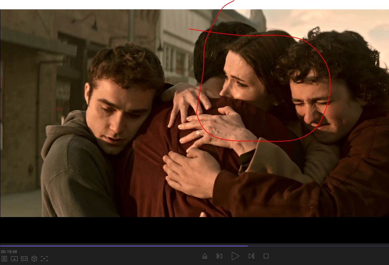Click the current playhead end of progress bar
Image resolution: width=389 pixels, height=265 pixels.
click(247, 246)
